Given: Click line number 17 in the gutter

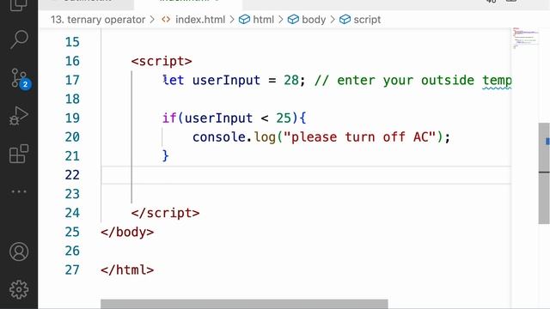Looking at the screenshot, I should (x=72, y=80).
